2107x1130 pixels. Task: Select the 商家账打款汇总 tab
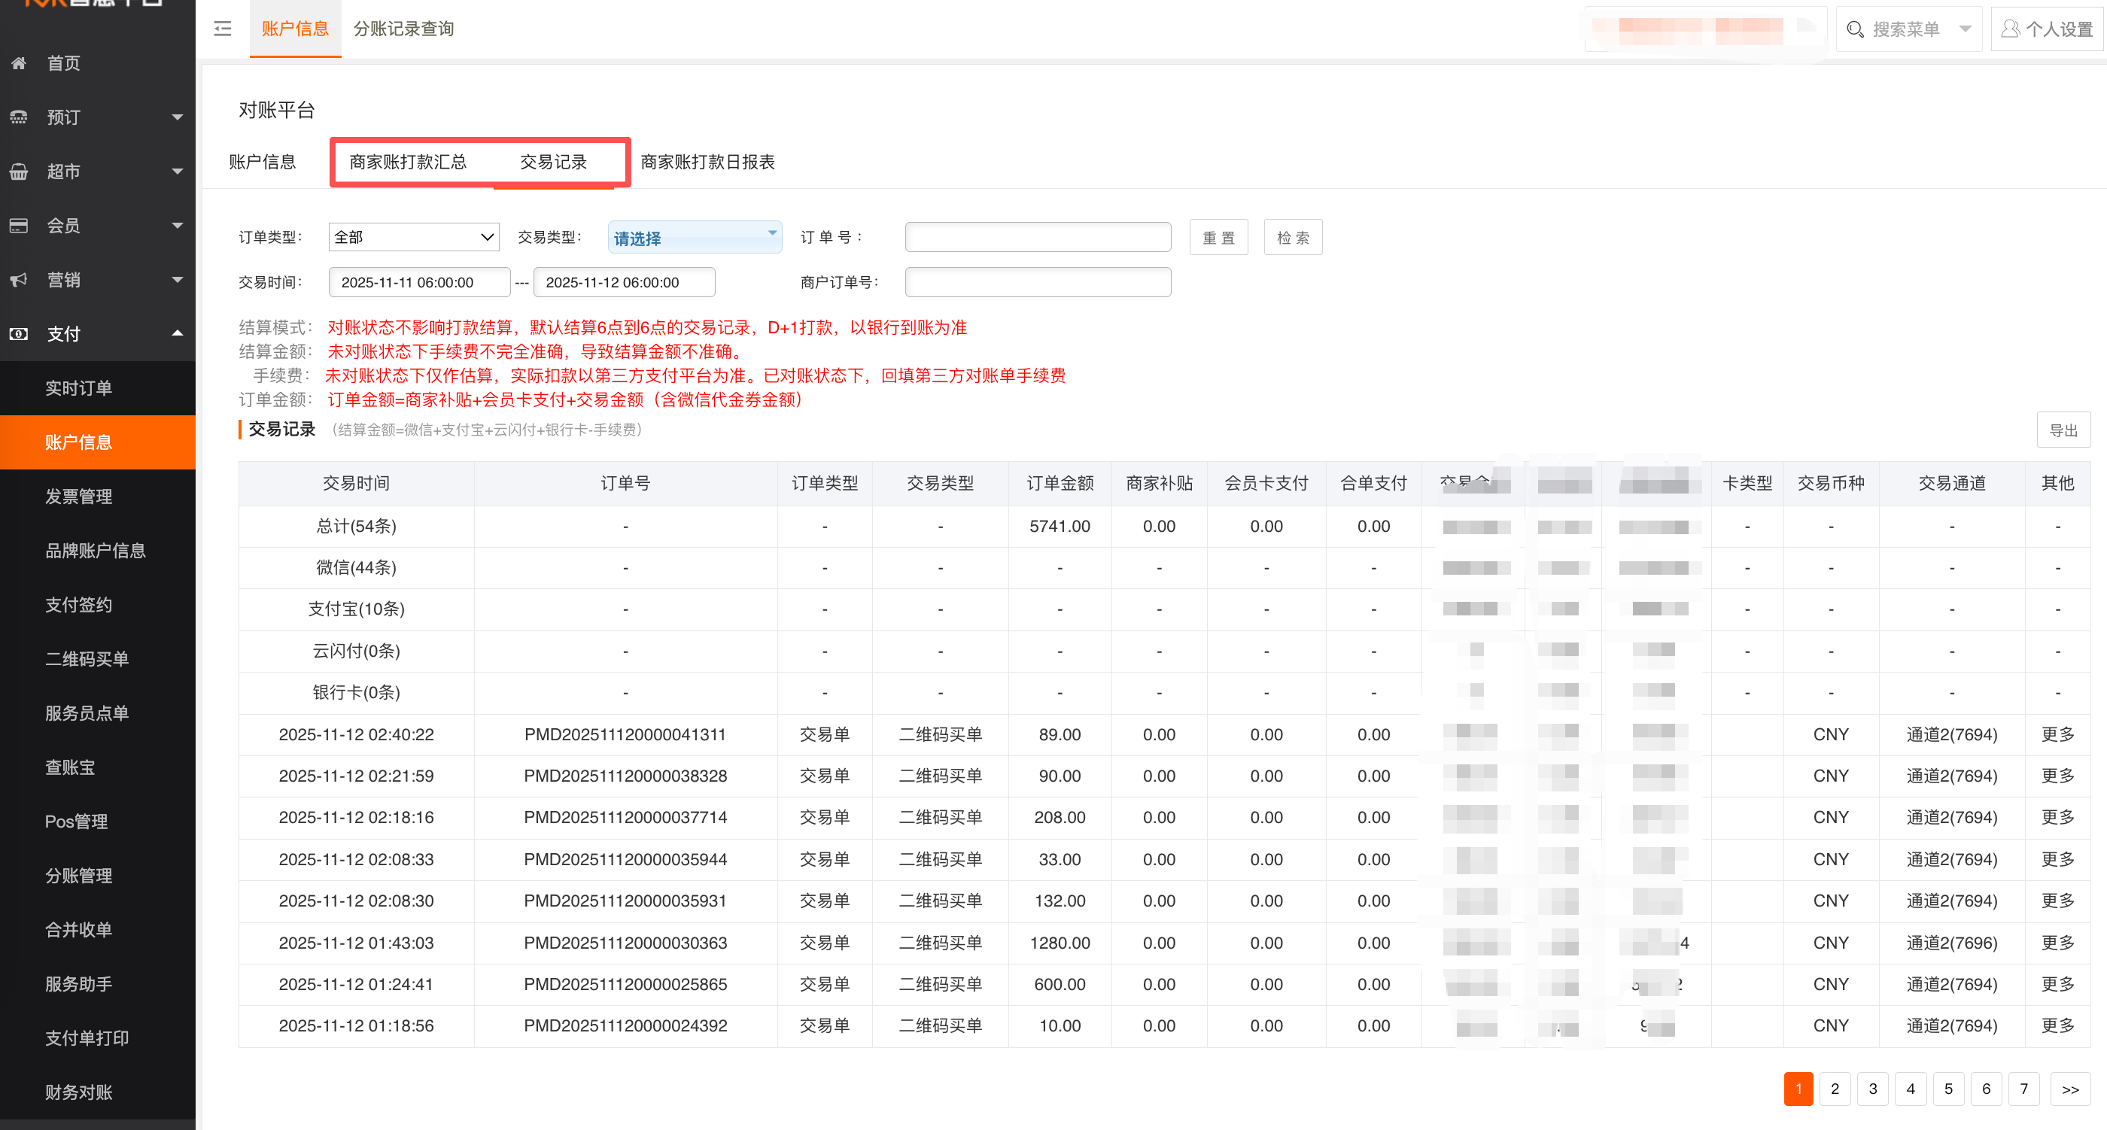pos(408,162)
